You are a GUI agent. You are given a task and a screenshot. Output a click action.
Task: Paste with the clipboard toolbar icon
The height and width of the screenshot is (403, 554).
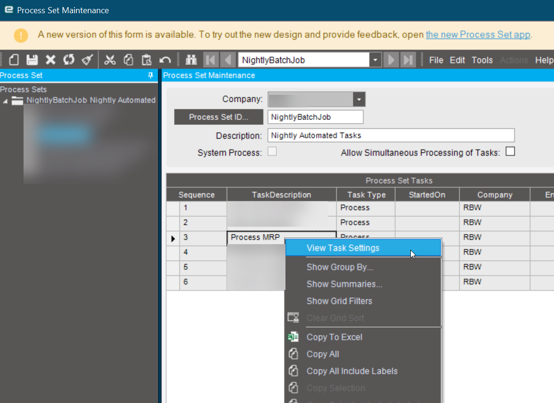pyautogui.click(x=147, y=60)
